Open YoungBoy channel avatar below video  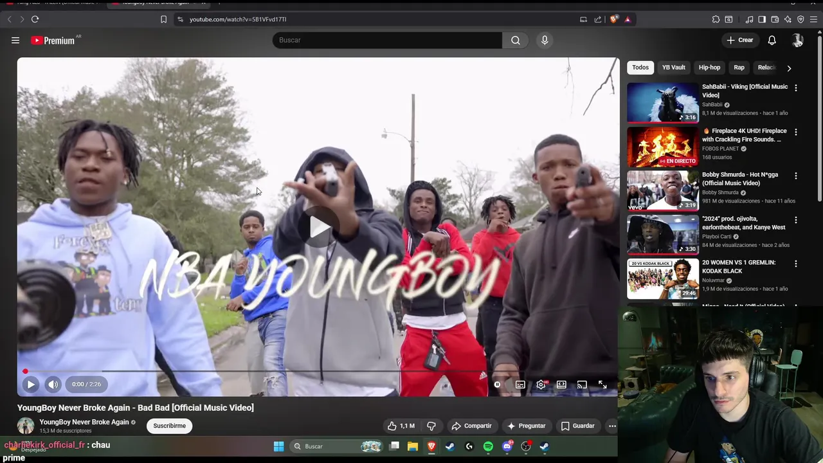pyautogui.click(x=26, y=426)
